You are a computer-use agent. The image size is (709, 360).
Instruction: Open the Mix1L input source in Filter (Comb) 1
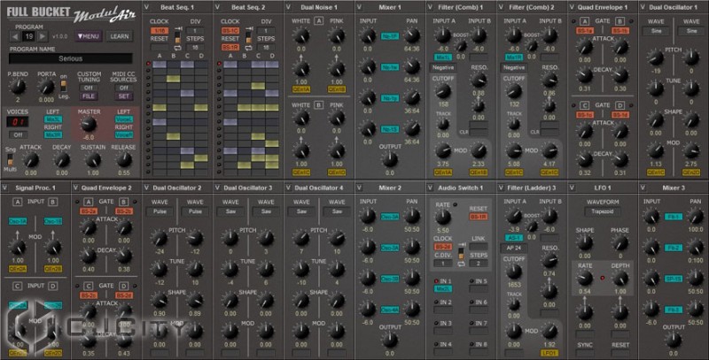pos(442,57)
